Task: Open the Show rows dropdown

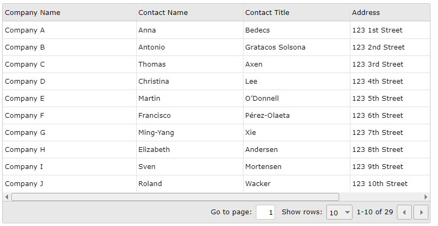Action: click(x=339, y=212)
